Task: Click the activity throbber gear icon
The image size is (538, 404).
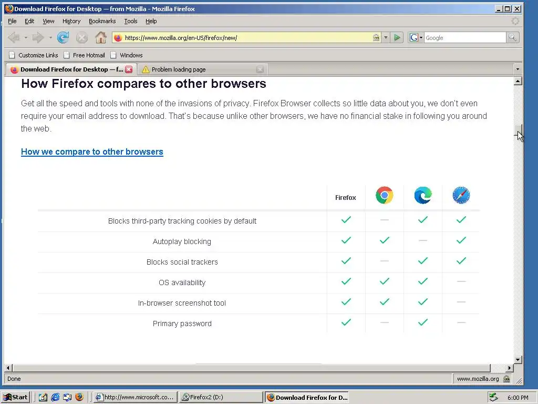Action: coord(515,21)
